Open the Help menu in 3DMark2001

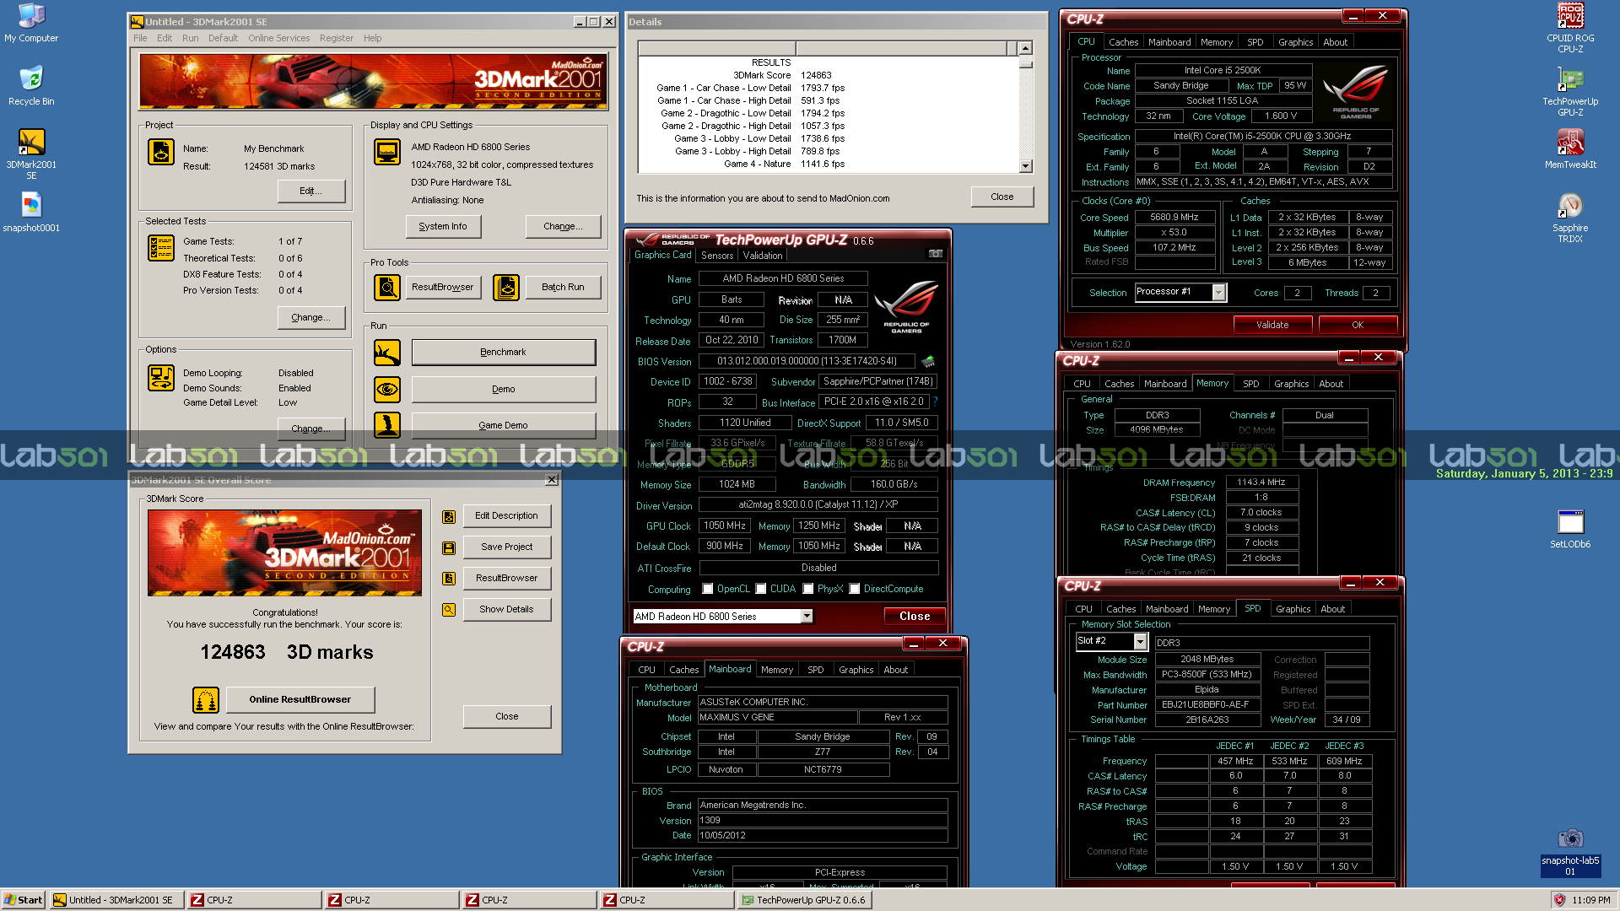click(372, 38)
